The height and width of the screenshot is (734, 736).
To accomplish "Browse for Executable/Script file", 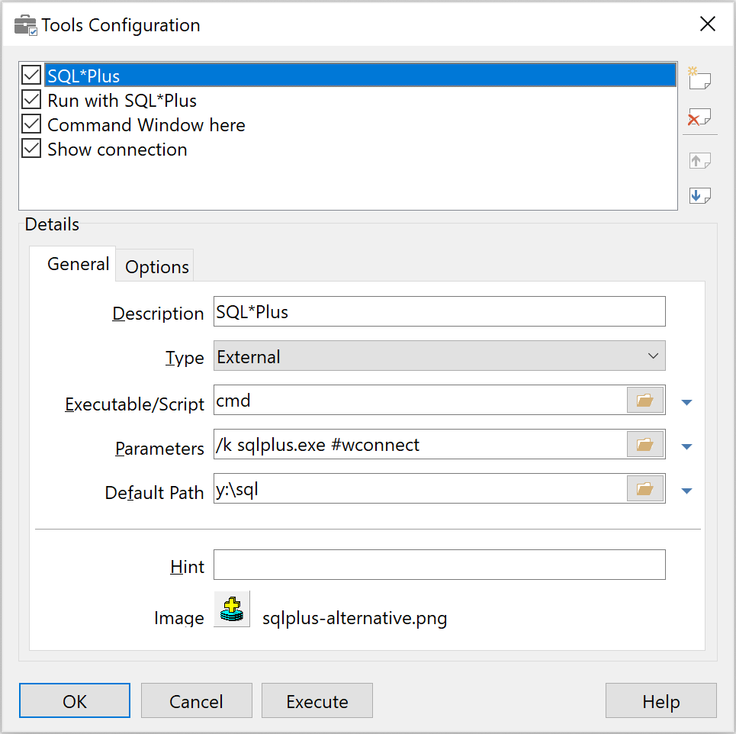I will (645, 400).
